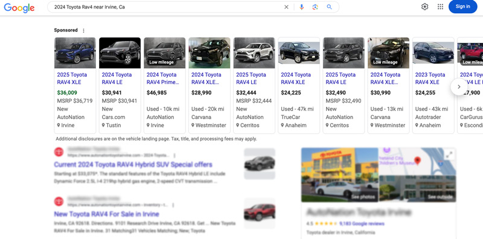
Task: Open the 2024 Toyota RAV4 XLE TrueCar link
Action: (x=296, y=78)
